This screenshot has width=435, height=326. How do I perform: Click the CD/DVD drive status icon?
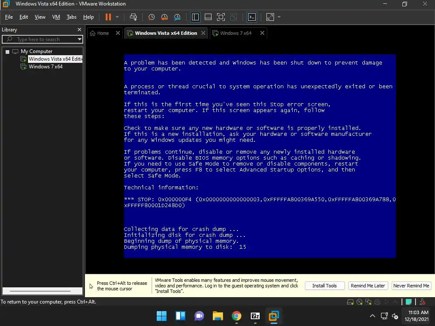pyautogui.click(x=359, y=302)
